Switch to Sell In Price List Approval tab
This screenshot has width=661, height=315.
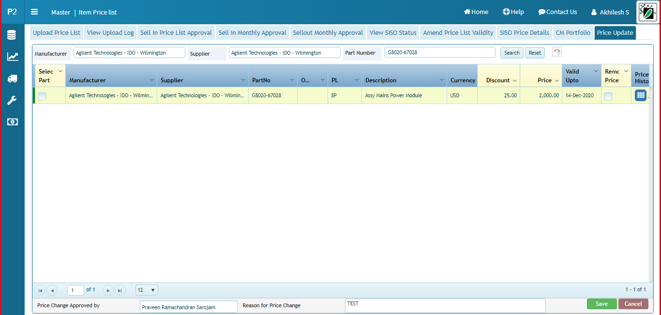[176, 32]
